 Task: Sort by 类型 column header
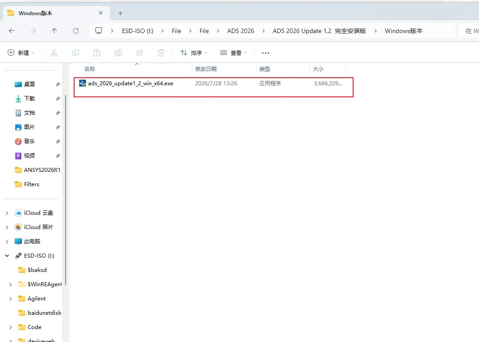(265, 69)
